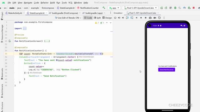This screenshot has width=200, height=112.
Task: Click emulator Overview square button
Action: pos(146,18)
